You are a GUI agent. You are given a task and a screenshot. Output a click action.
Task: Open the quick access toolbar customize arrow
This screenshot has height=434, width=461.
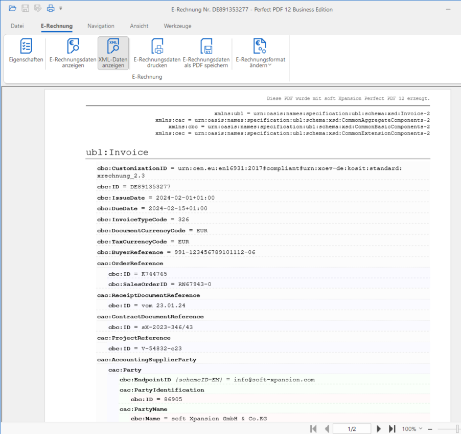pyautogui.click(x=61, y=8)
